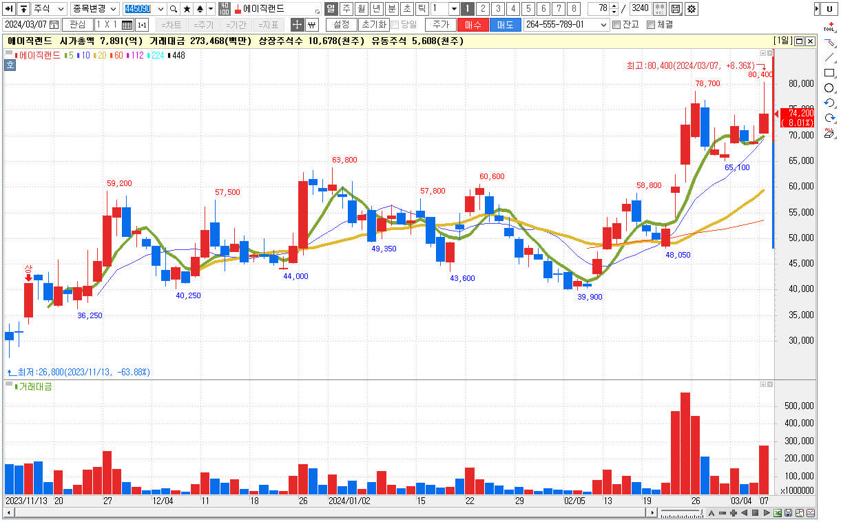Open the 주식 market type dropdown
841x522 pixels.
pos(49,9)
